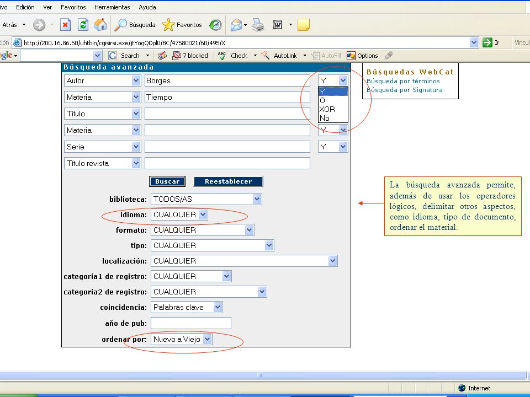The width and height of the screenshot is (530, 397).
Task: Click the Tiempo materia text field
Action: coord(227,97)
